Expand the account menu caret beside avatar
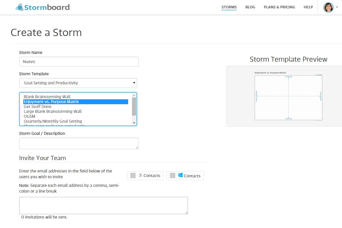Viewport: 342px width, 228px height. tap(337, 7)
